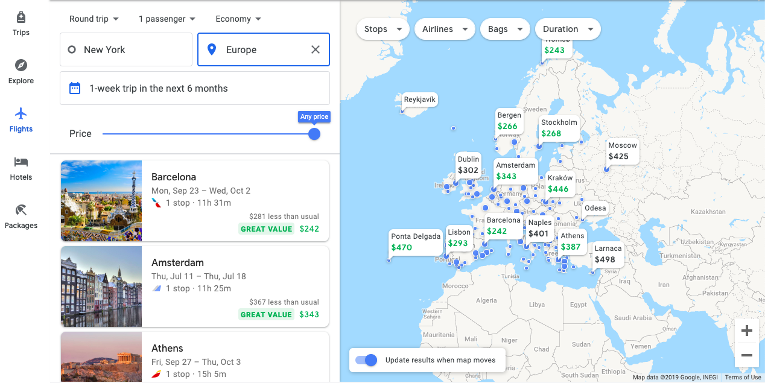Click 'Fri, Sep 27 – Thu, Oct 3' dates

tap(196, 362)
